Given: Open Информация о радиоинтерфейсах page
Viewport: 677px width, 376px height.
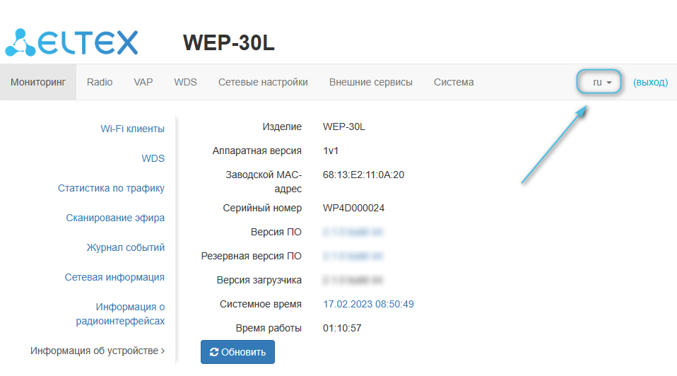Looking at the screenshot, I should coord(120,314).
